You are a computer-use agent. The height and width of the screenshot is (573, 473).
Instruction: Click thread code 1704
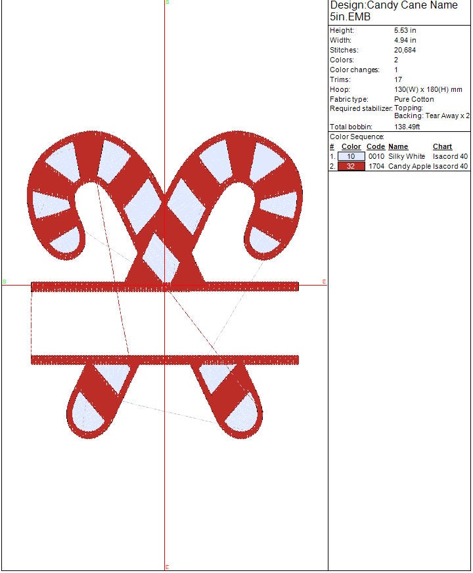click(x=376, y=167)
